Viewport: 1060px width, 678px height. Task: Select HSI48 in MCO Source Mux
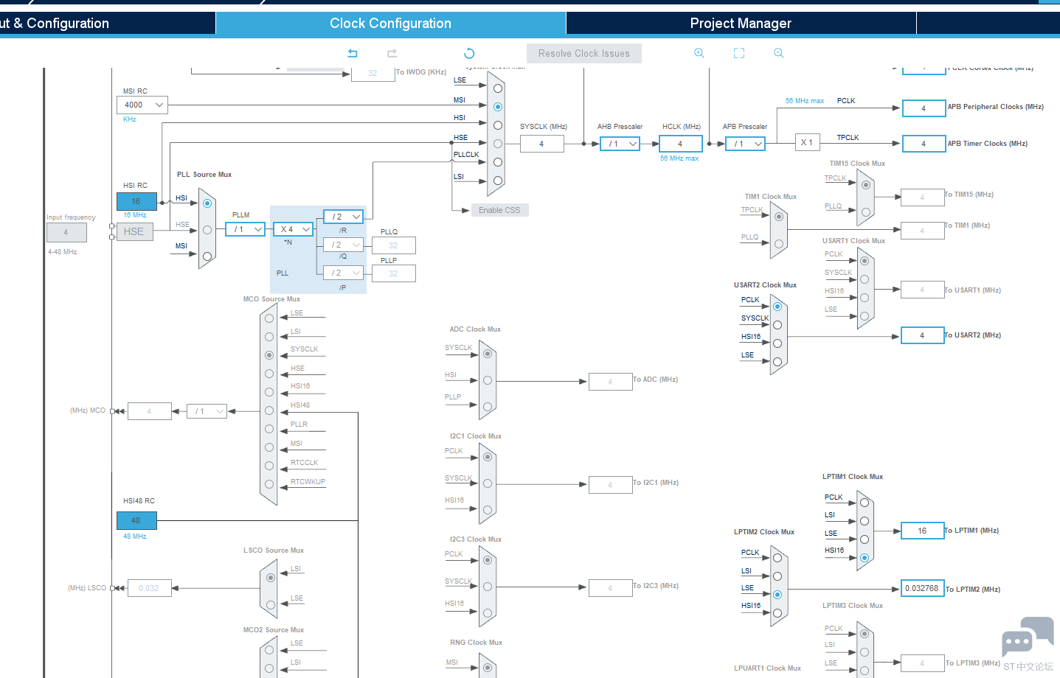269,410
